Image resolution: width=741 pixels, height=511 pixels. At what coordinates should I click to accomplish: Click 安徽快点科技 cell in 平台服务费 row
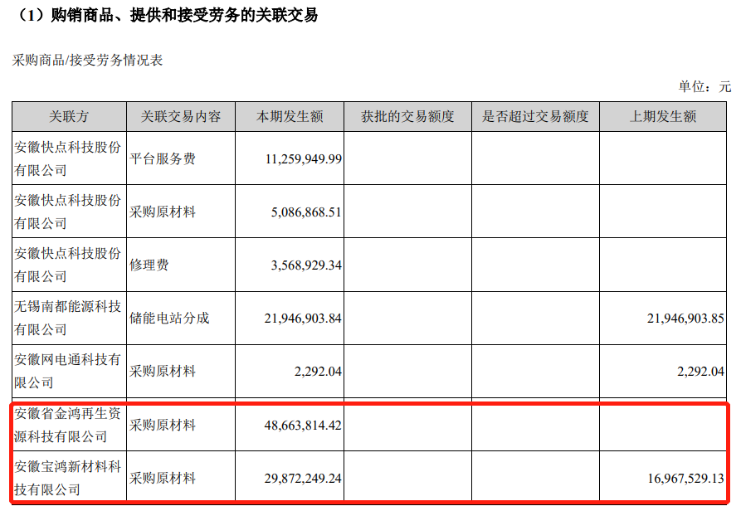click(67, 158)
